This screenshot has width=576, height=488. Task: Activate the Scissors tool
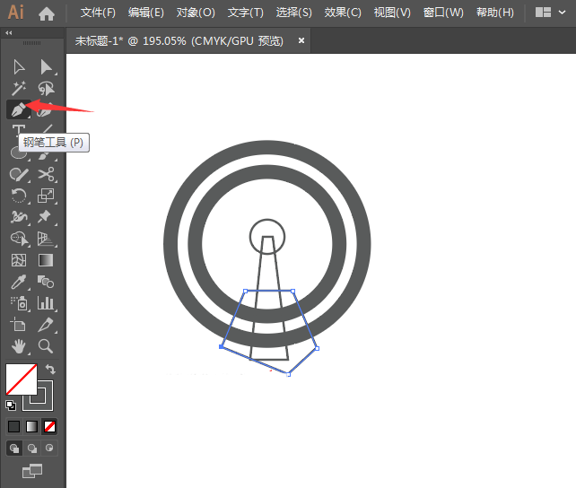tap(46, 175)
